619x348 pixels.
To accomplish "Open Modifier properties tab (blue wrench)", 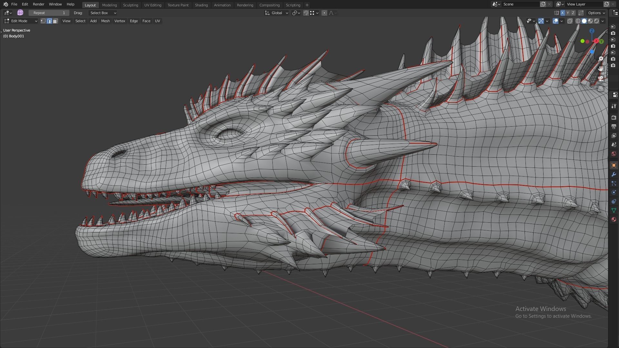I will point(614,174).
